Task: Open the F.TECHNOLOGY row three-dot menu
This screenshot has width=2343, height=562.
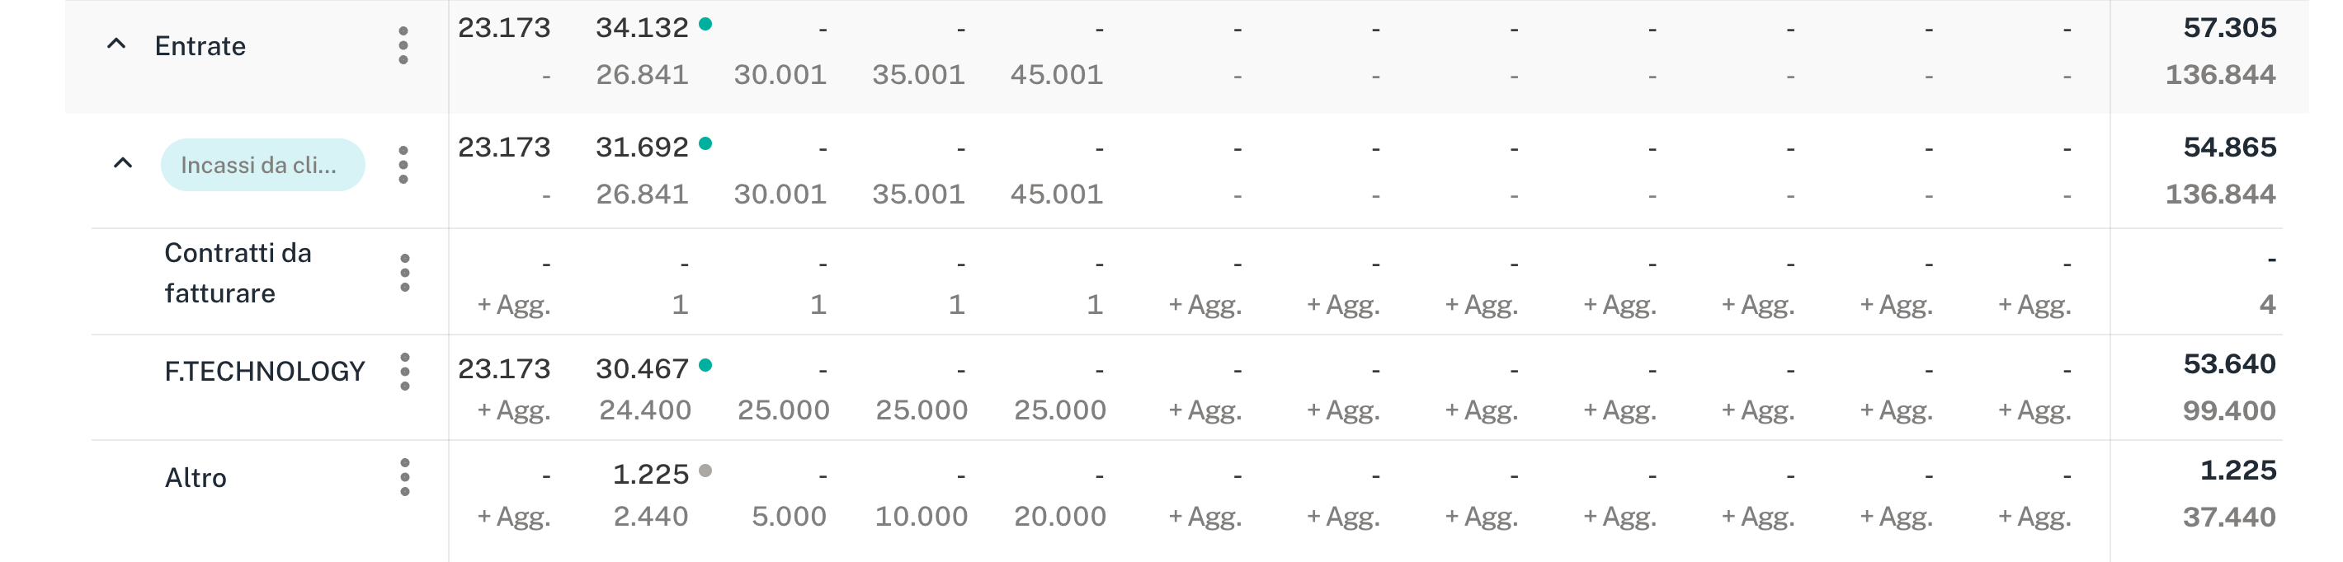Action: 405,372
